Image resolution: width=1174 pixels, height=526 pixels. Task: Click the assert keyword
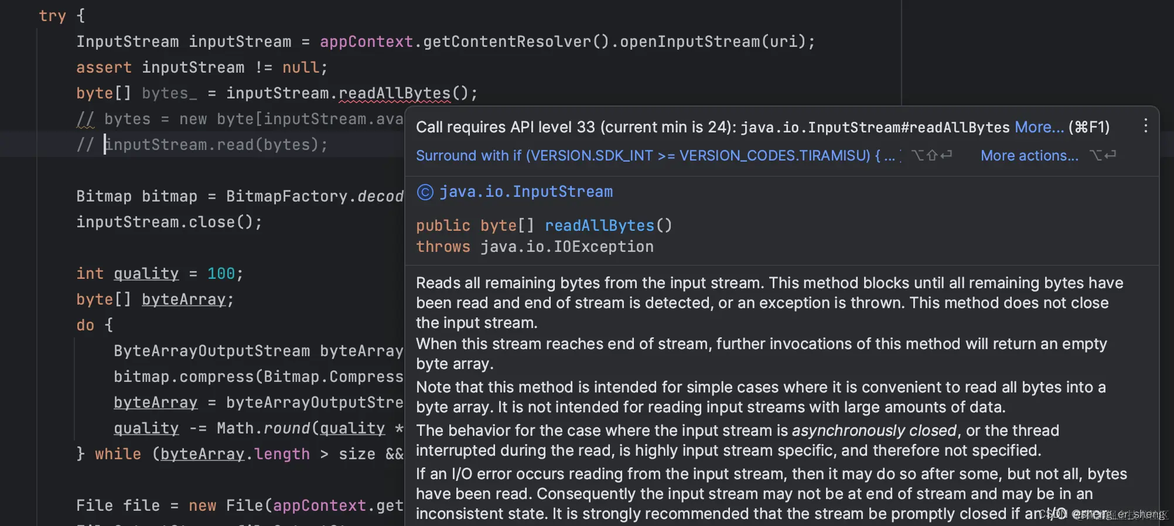pyautogui.click(x=104, y=67)
